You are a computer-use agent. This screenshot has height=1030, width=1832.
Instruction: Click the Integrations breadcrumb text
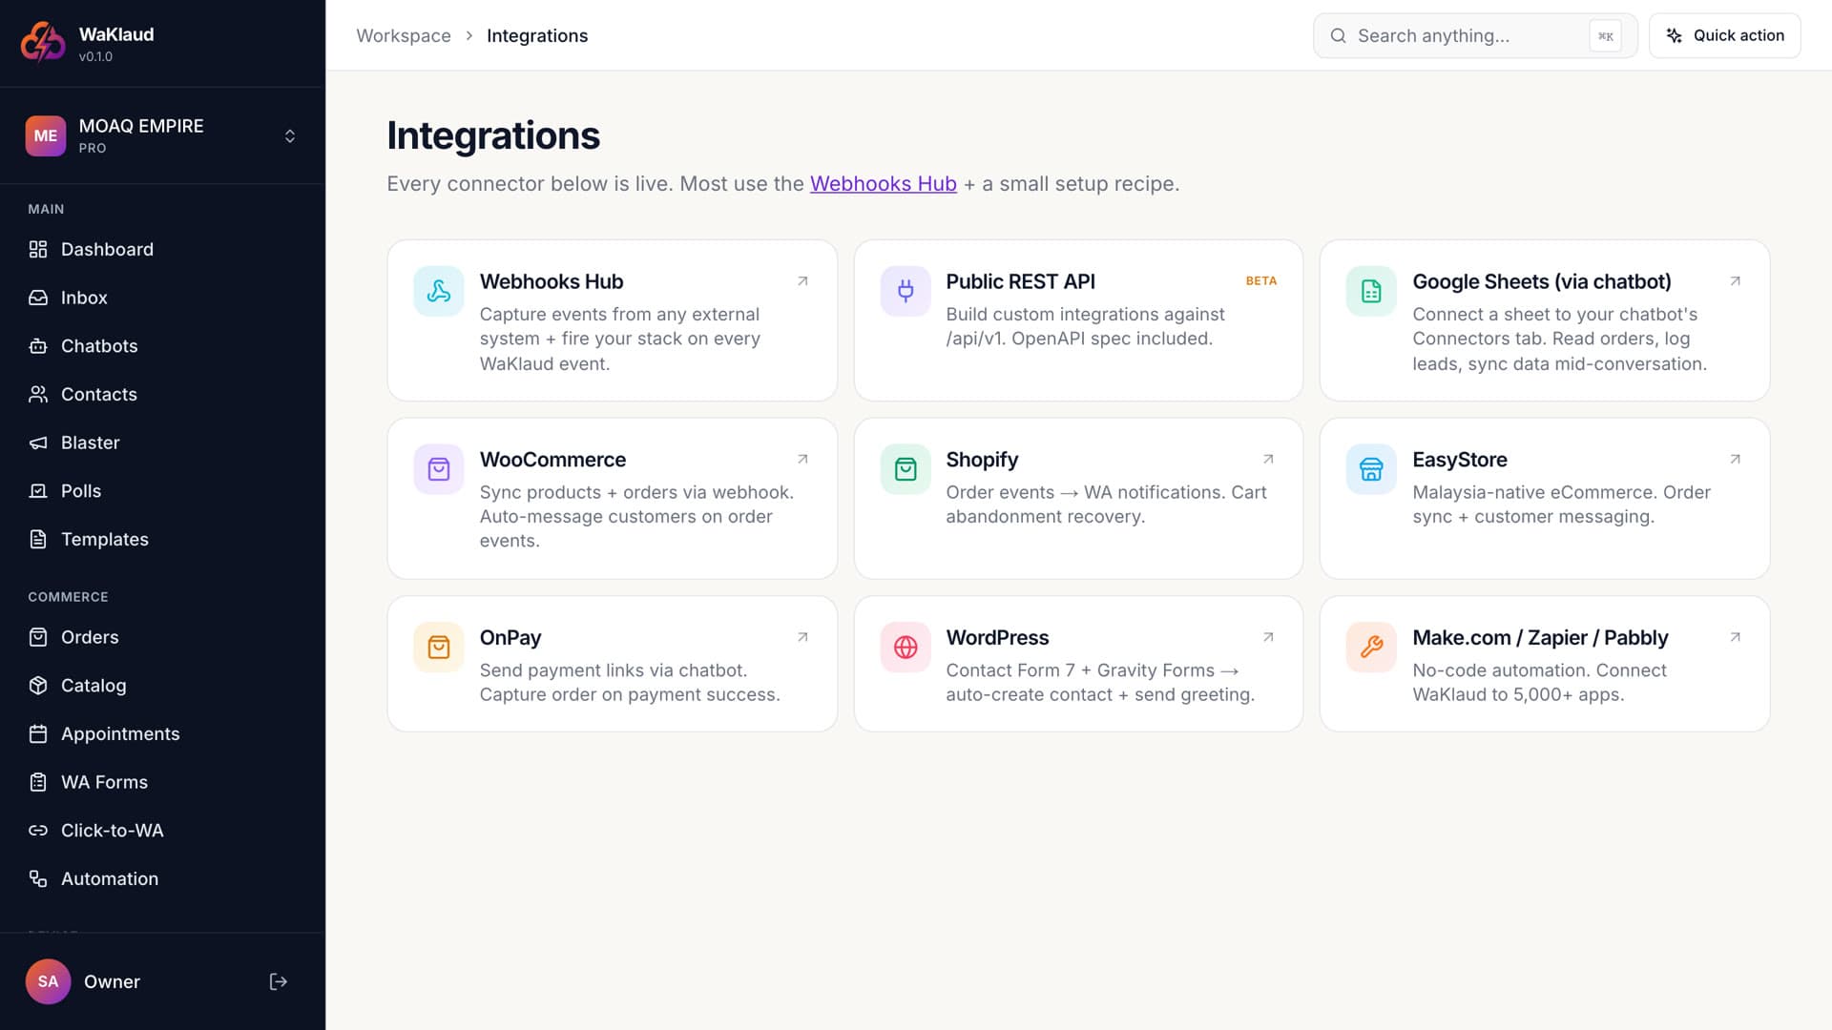537,35
